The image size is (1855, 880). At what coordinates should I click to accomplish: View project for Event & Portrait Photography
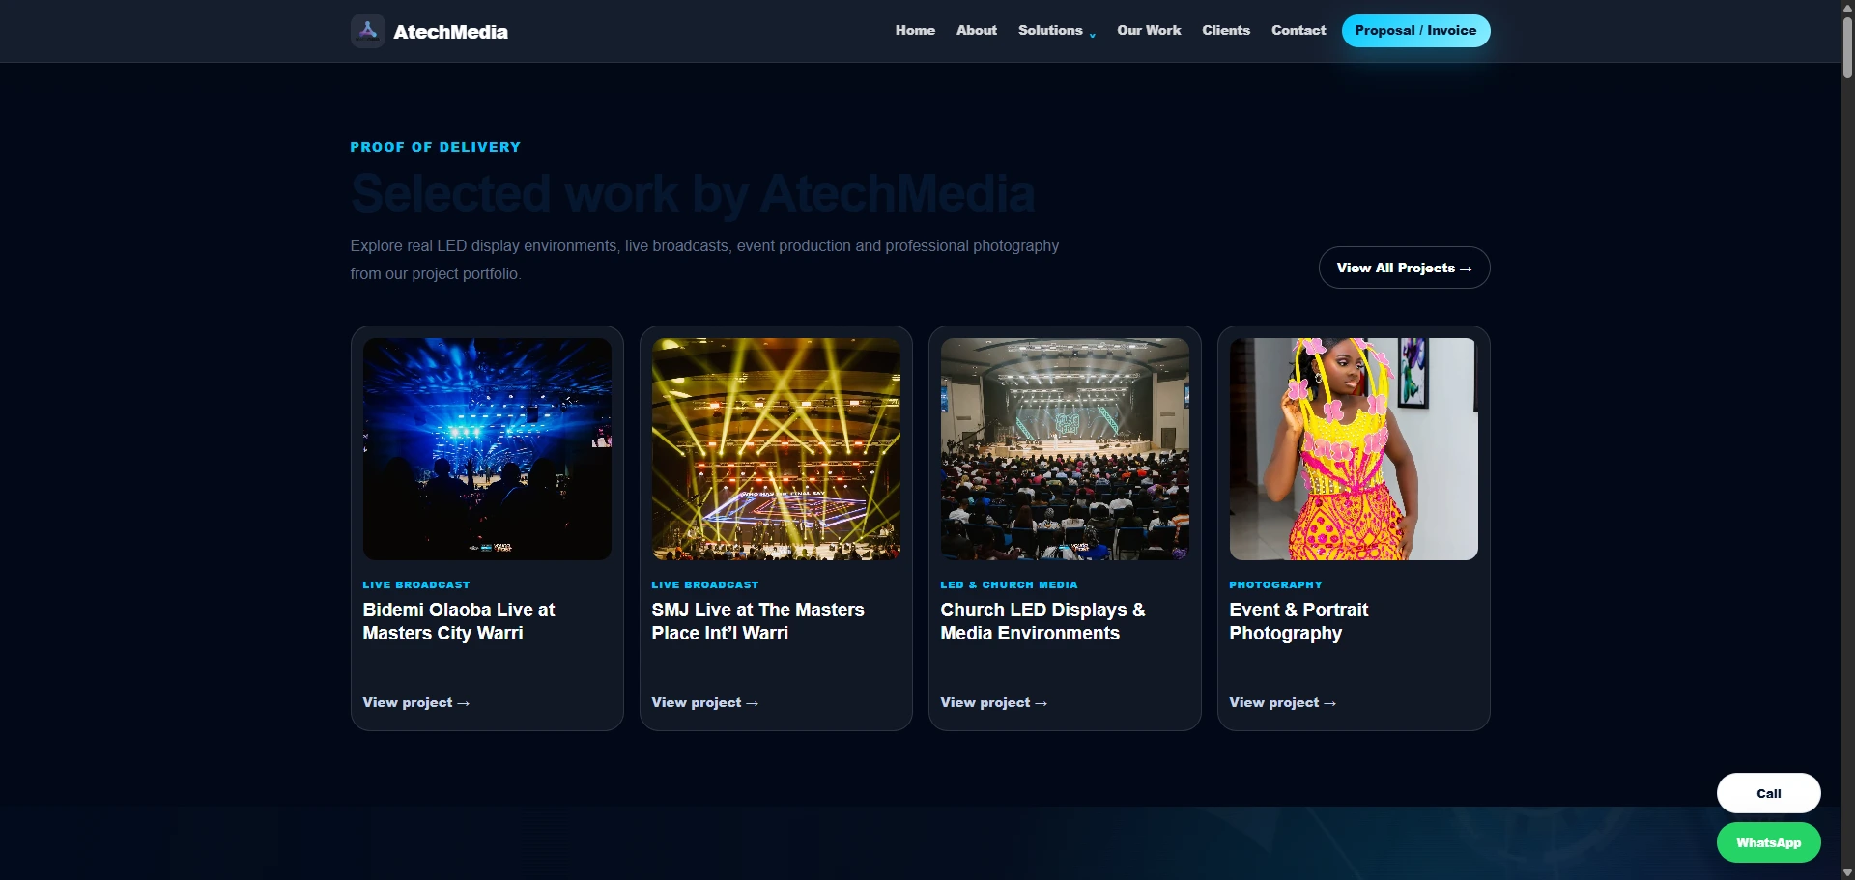click(x=1283, y=702)
